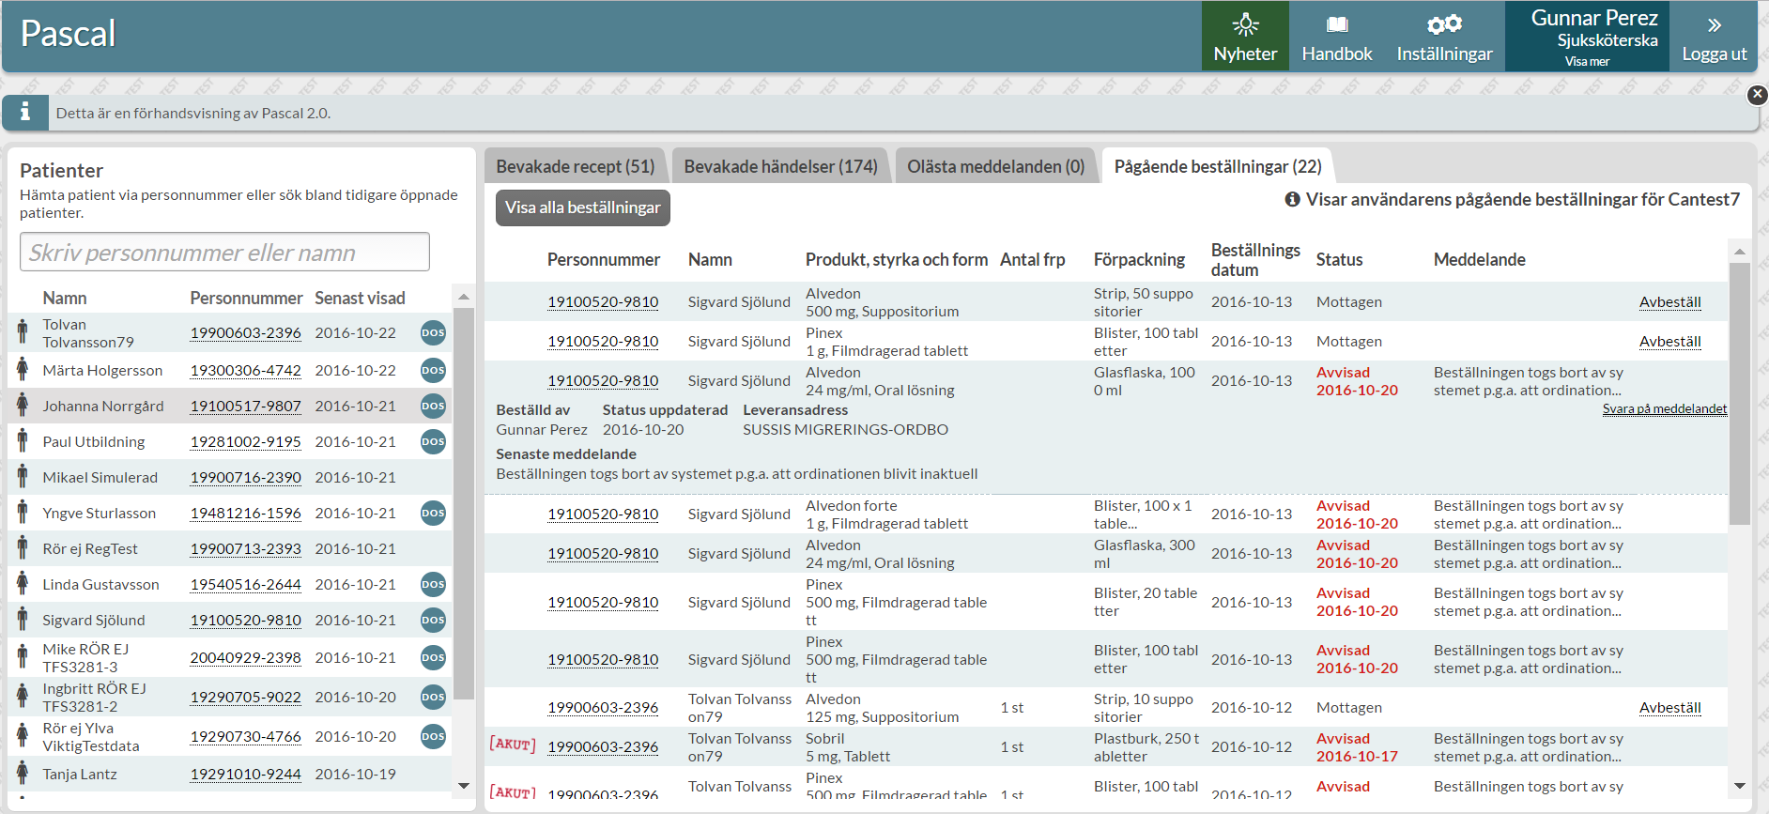Open patient link 19100517-9807

point(245,407)
